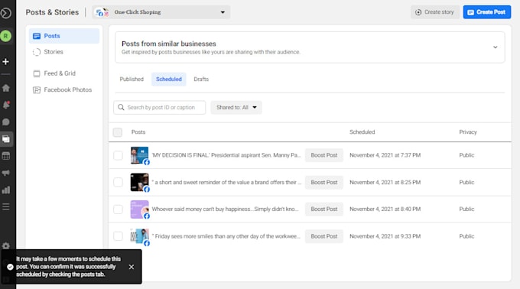Tick the select-all checkbox in table header
The image size is (520, 289).
pyautogui.click(x=118, y=132)
